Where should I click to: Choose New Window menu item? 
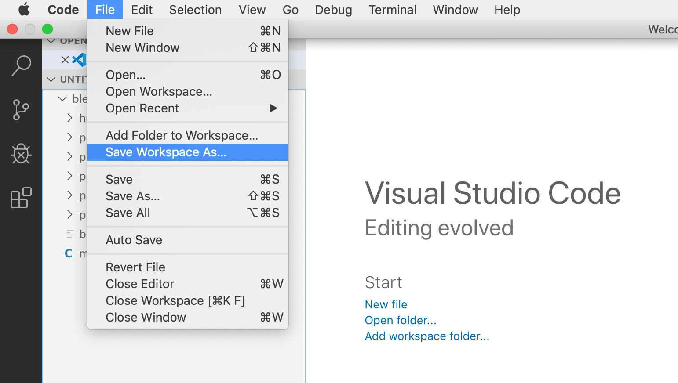coord(188,47)
